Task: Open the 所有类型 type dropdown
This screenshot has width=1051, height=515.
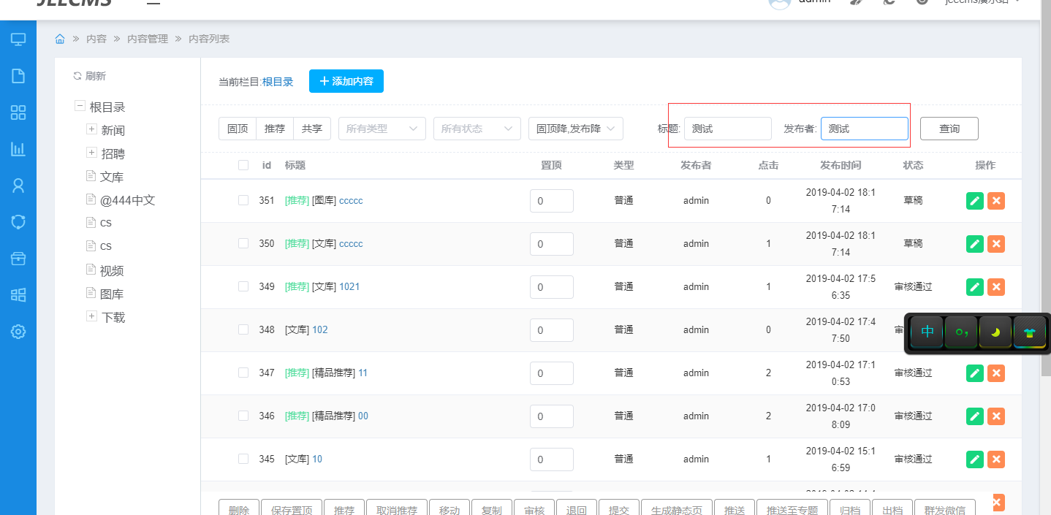Action: coord(382,129)
